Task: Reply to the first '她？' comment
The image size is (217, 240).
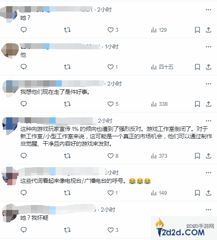Action: coord(23,30)
